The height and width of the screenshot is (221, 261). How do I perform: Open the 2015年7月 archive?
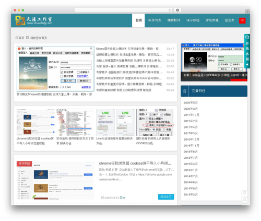[191, 158]
